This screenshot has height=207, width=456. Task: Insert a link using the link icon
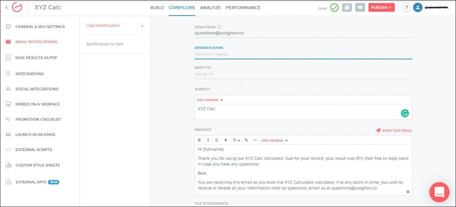pyautogui.click(x=246, y=140)
